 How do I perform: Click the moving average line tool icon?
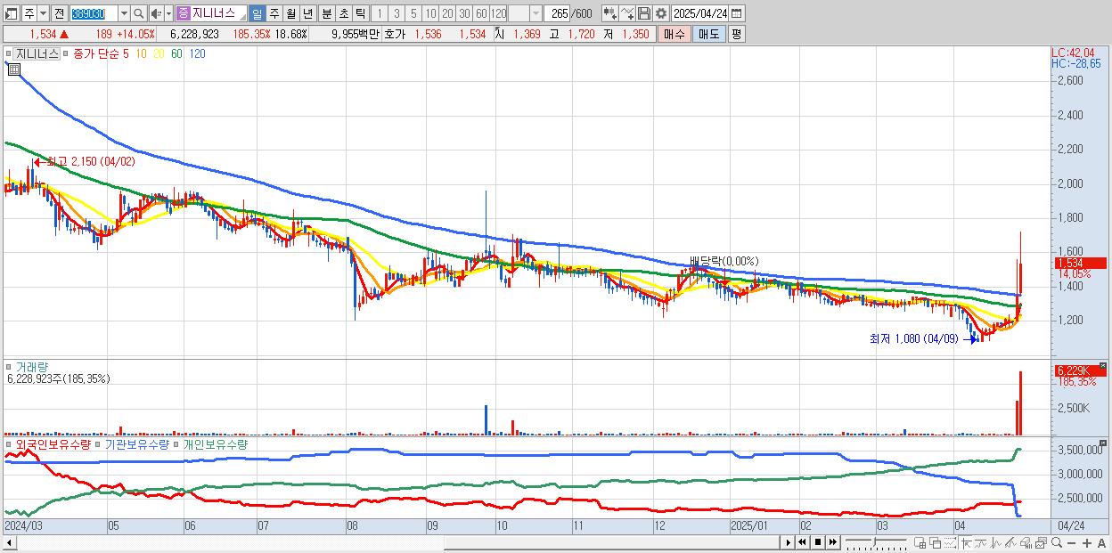981,542
